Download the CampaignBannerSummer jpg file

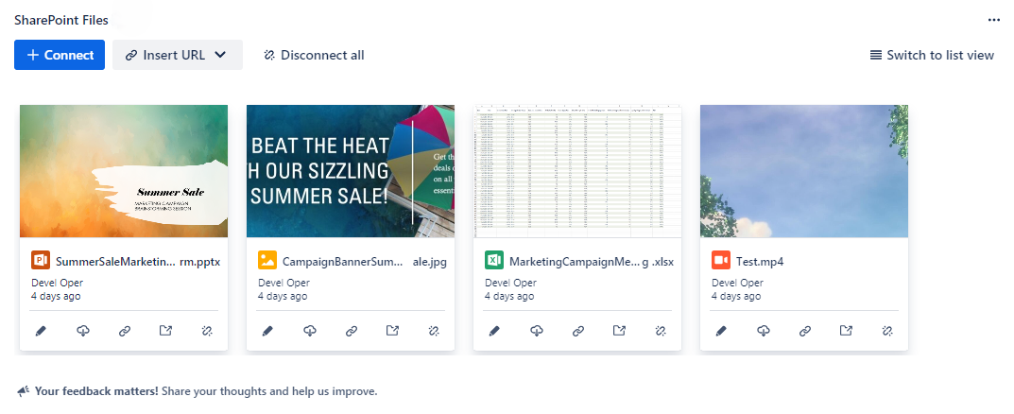pyautogui.click(x=309, y=331)
